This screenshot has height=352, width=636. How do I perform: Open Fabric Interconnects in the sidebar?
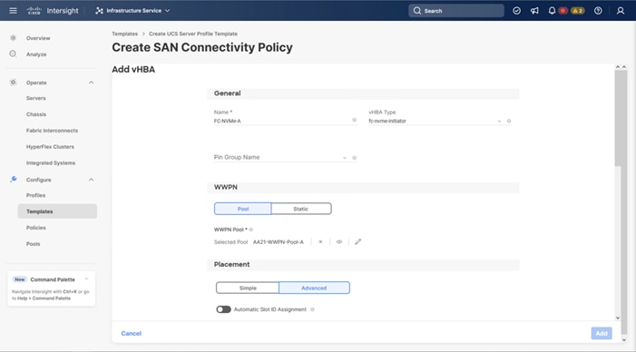click(52, 131)
